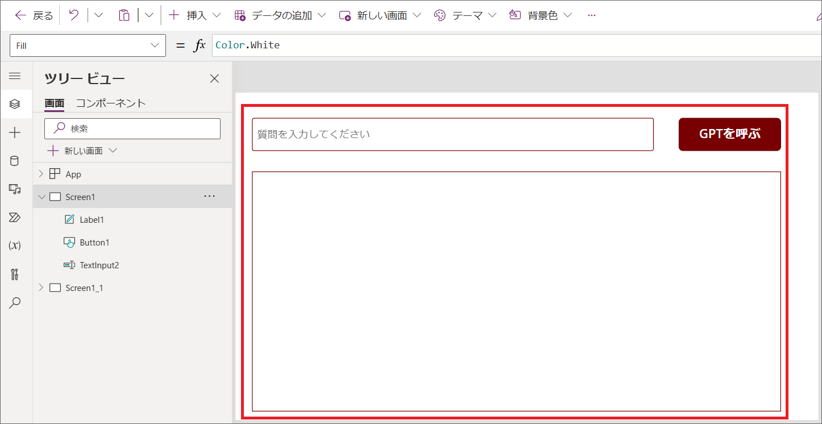822x424 pixels.
Task: Click the Paste clipboard icon
Action: 124,15
